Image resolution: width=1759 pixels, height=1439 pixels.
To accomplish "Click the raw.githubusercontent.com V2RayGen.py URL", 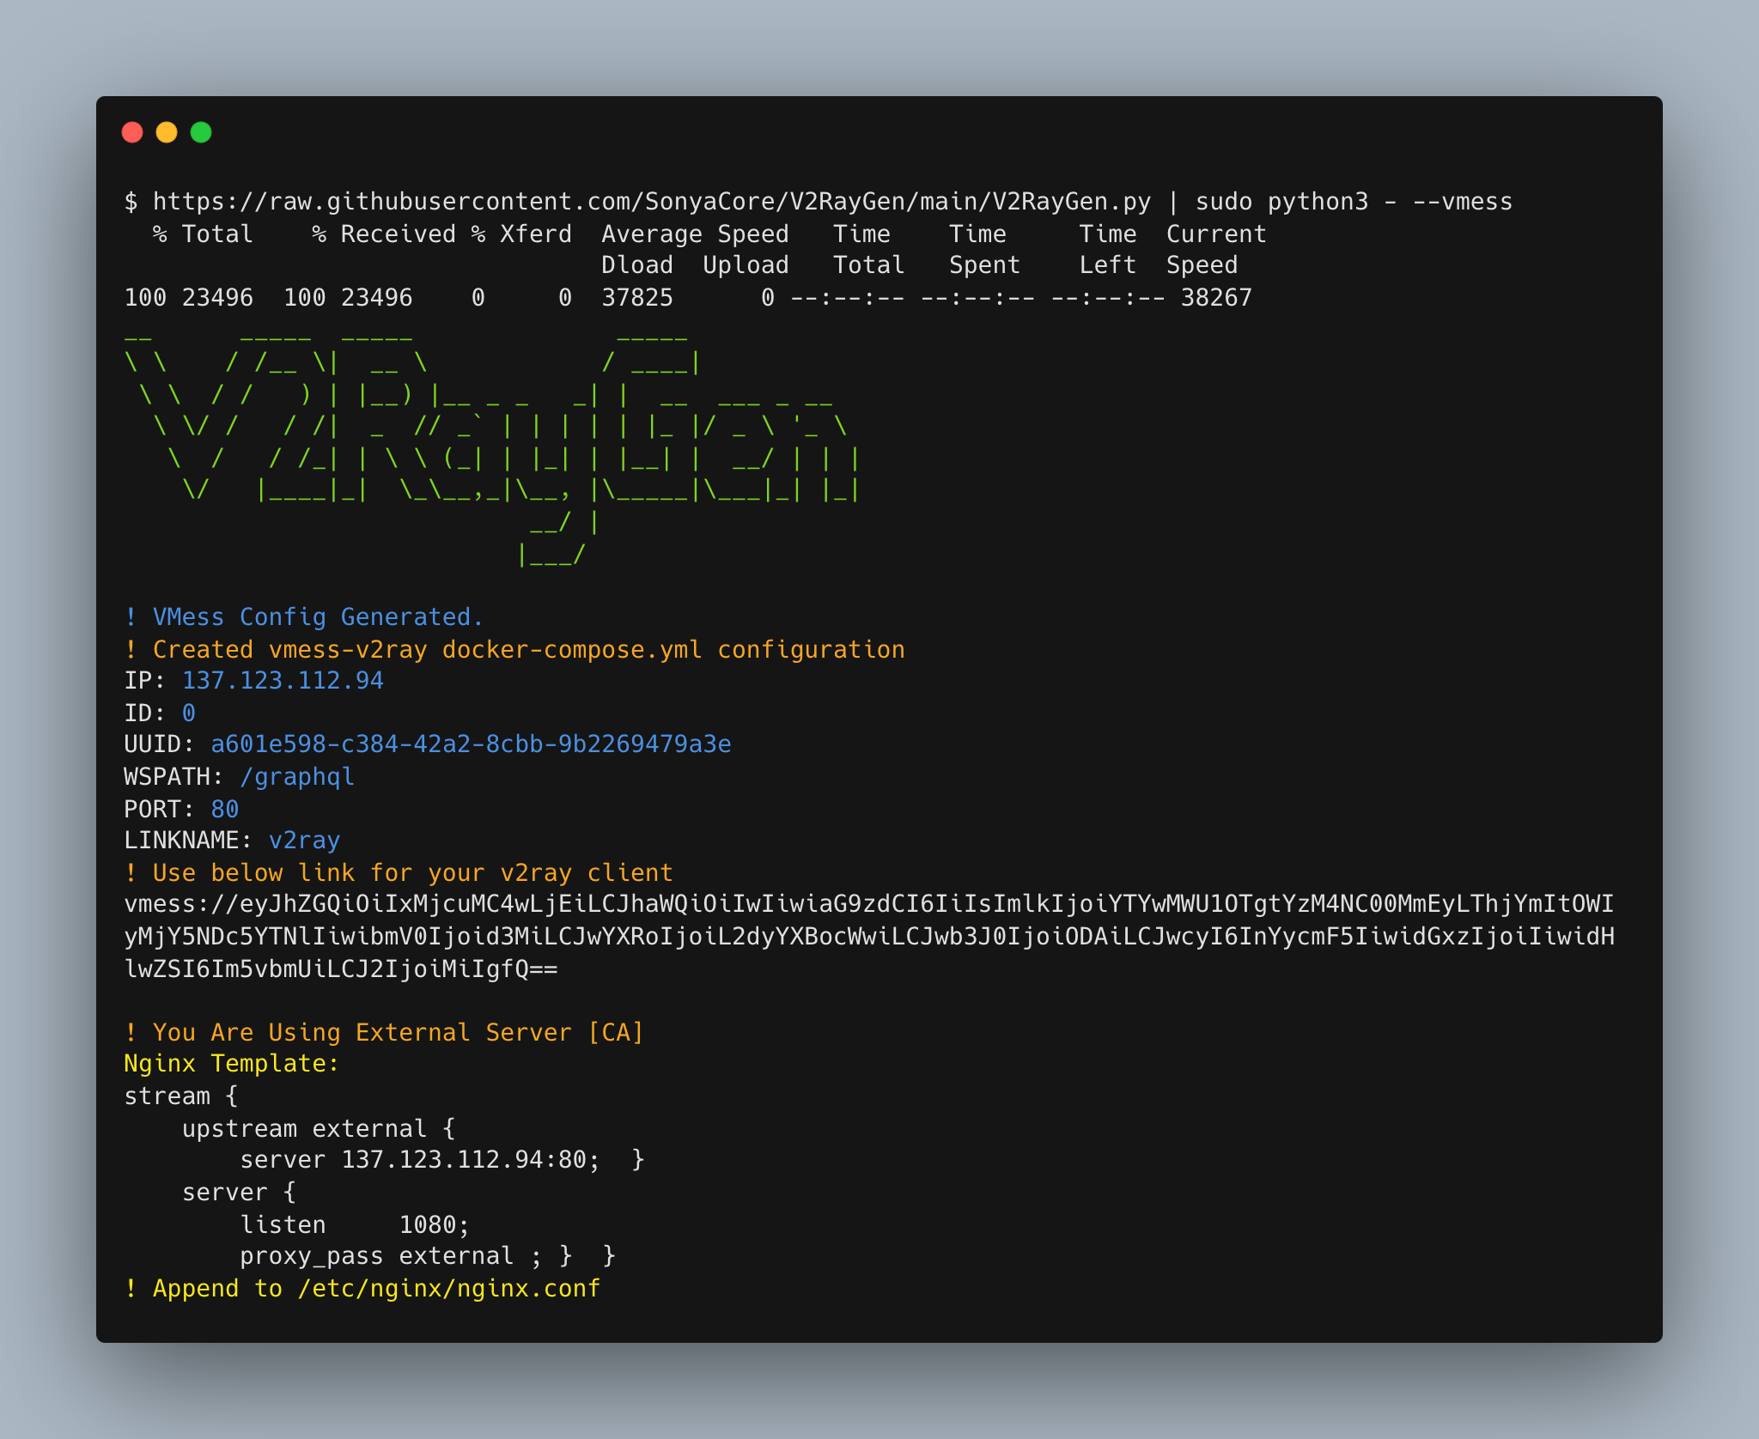I will pyautogui.click(x=651, y=202).
